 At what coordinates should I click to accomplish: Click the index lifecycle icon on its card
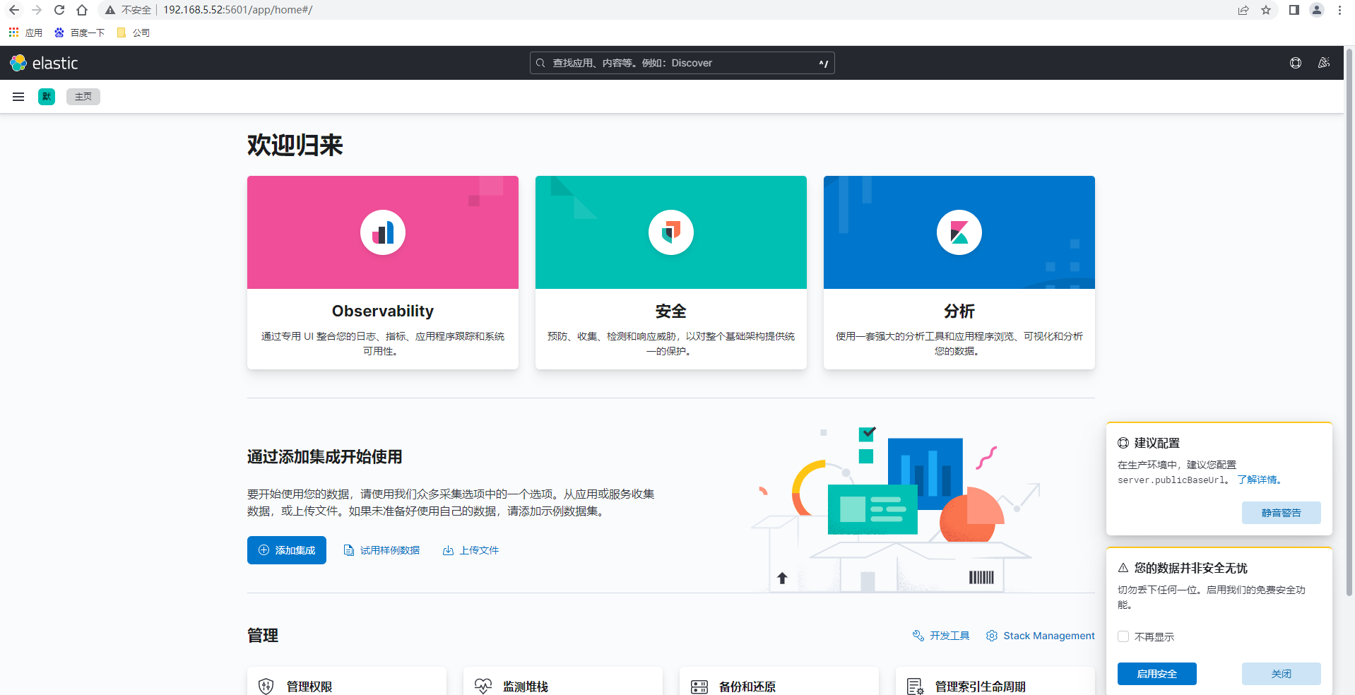pyautogui.click(x=916, y=687)
